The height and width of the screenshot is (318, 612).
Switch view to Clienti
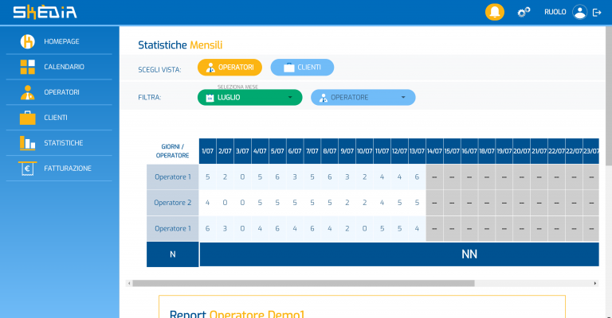(x=302, y=68)
